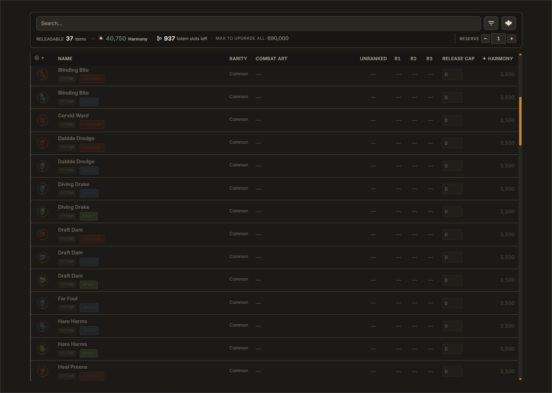Click release cap field for Cervid Ward
Screen dimensions: 552x393
pyautogui.click(x=452, y=120)
